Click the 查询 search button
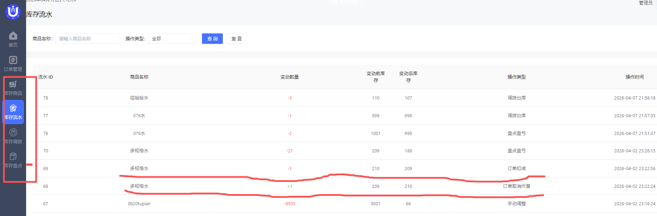This screenshot has width=657, height=216. click(x=212, y=39)
